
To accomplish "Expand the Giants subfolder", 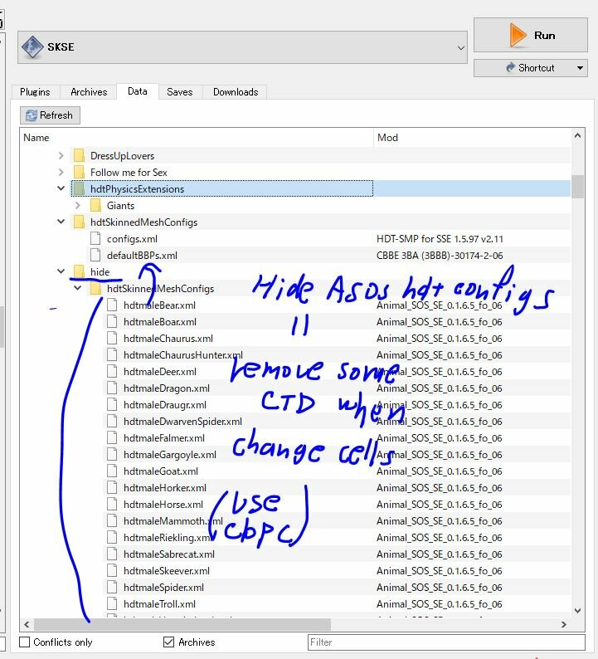I will 78,206.
